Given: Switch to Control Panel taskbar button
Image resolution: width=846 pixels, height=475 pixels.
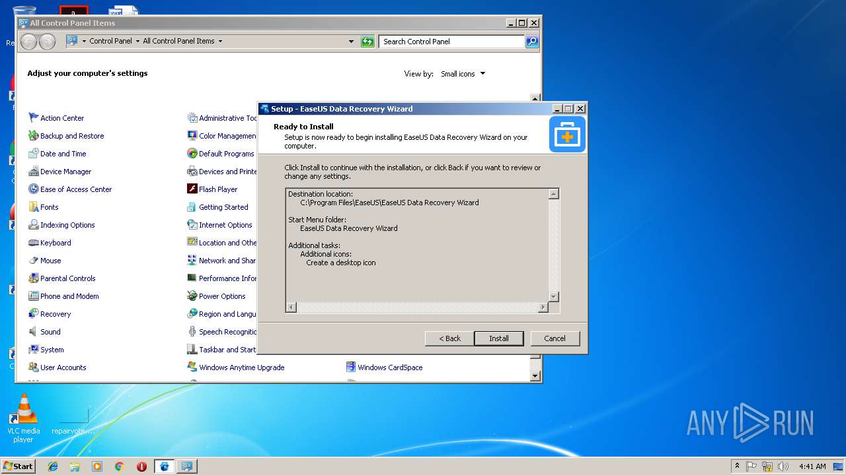Looking at the screenshot, I should pos(187,466).
